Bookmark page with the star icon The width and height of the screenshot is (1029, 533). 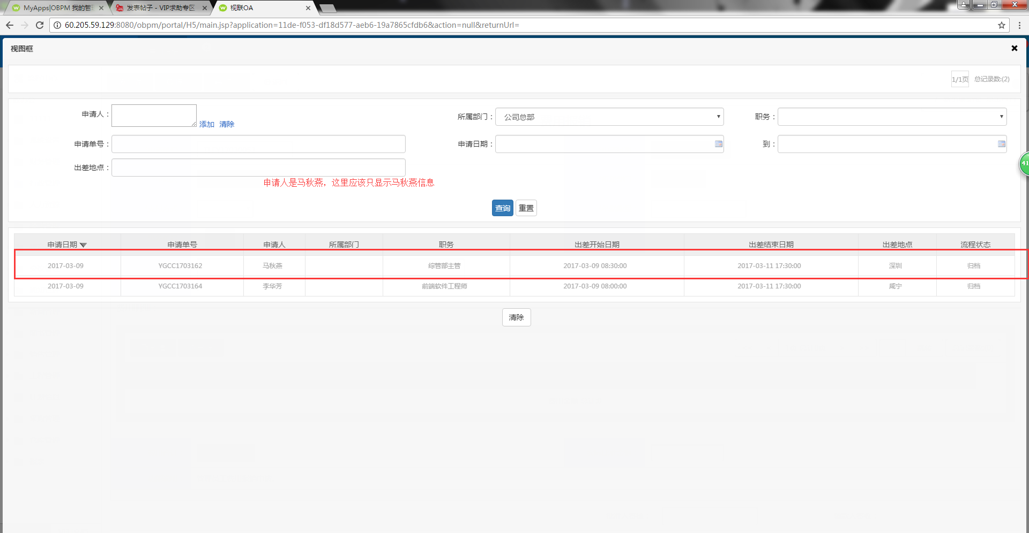(1001, 25)
